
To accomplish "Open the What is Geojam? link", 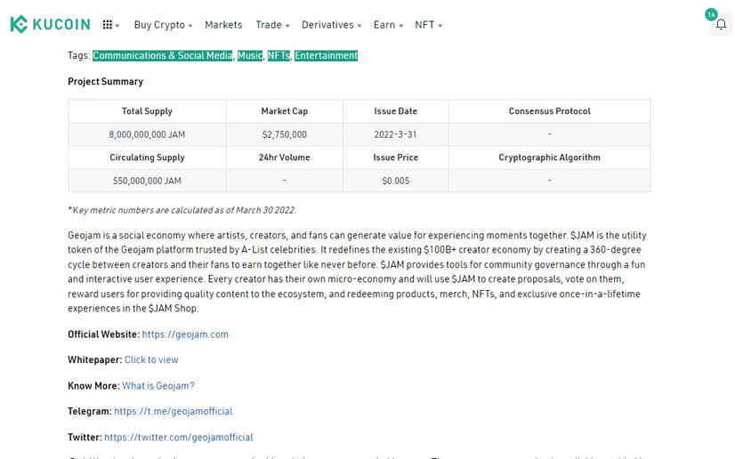I will click(x=158, y=386).
